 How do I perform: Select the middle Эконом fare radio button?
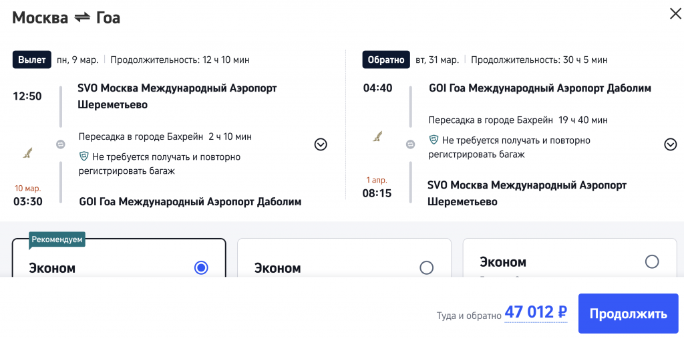(x=426, y=267)
